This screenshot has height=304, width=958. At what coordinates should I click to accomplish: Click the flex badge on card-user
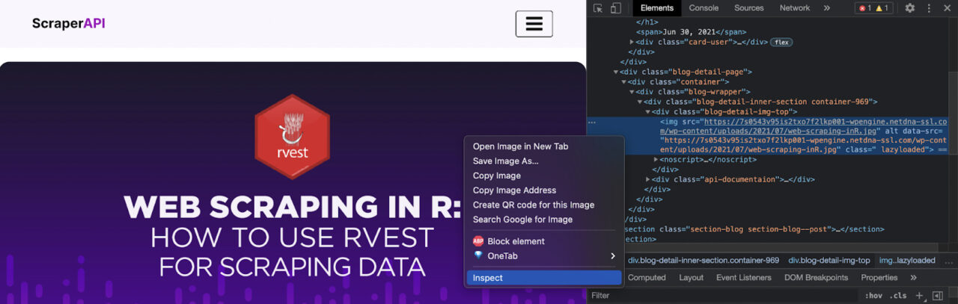coord(781,43)
